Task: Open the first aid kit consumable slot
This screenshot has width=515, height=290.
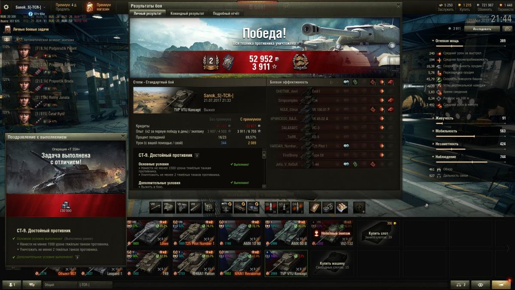Action: coord(315,208)
